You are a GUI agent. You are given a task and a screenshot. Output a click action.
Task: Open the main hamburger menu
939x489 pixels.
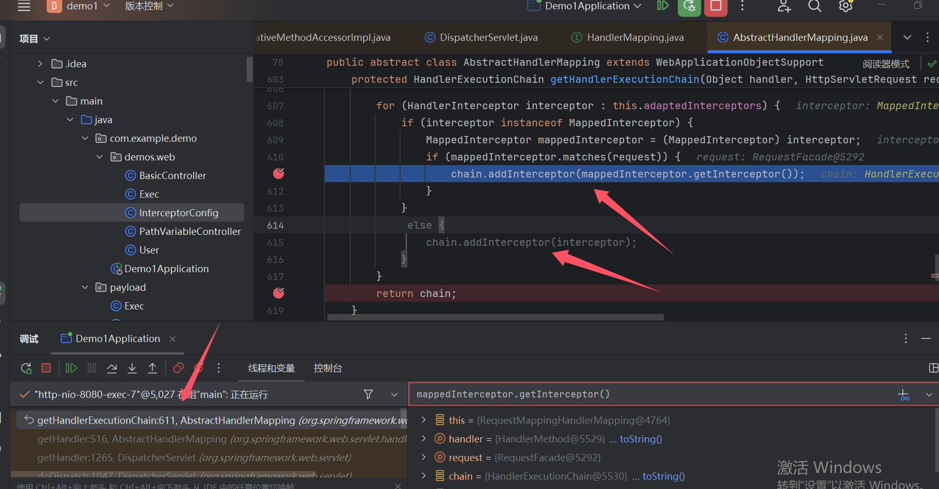click(x=24, y=6)
